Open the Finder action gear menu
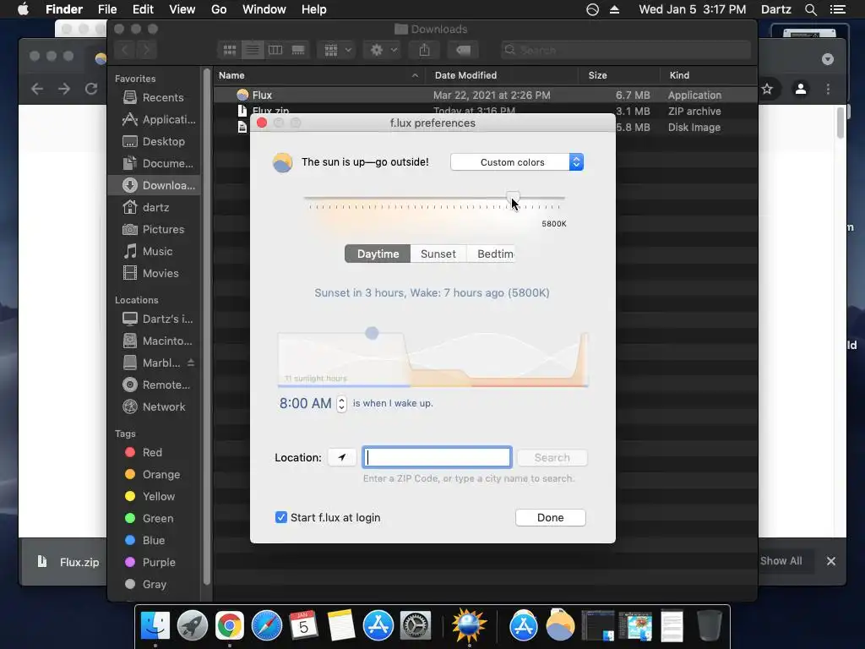 click(384, 50)
